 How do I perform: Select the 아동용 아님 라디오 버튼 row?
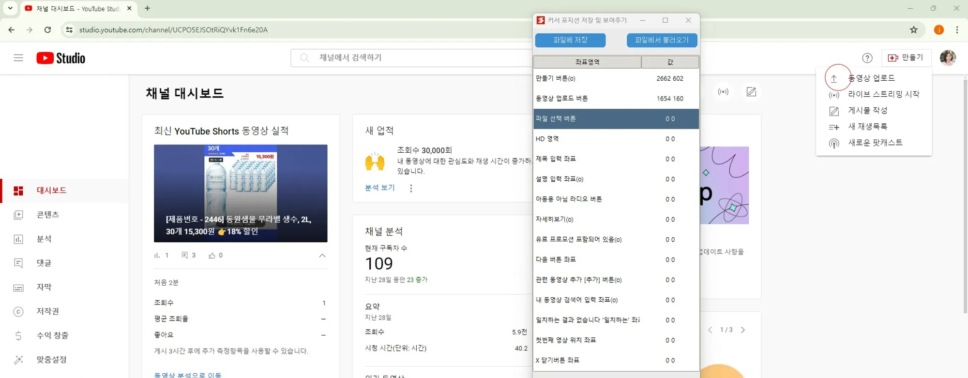point(616,199)
